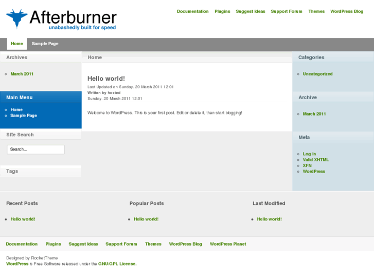374x280 pixels.
Task: Choose Sample Page in blue Main Menu
Action: [x=24, y=116]
